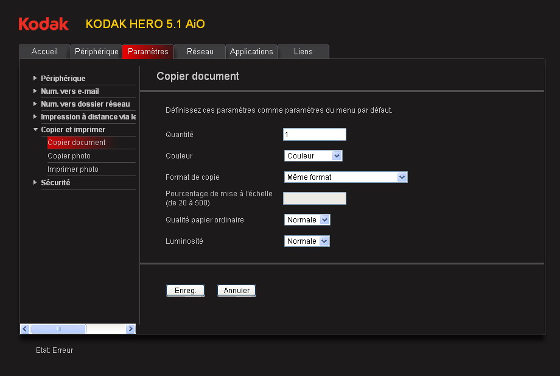560x376 pixels.
Task: Expand the Num. vers e-mail section
Action: (x=69, y=91)
